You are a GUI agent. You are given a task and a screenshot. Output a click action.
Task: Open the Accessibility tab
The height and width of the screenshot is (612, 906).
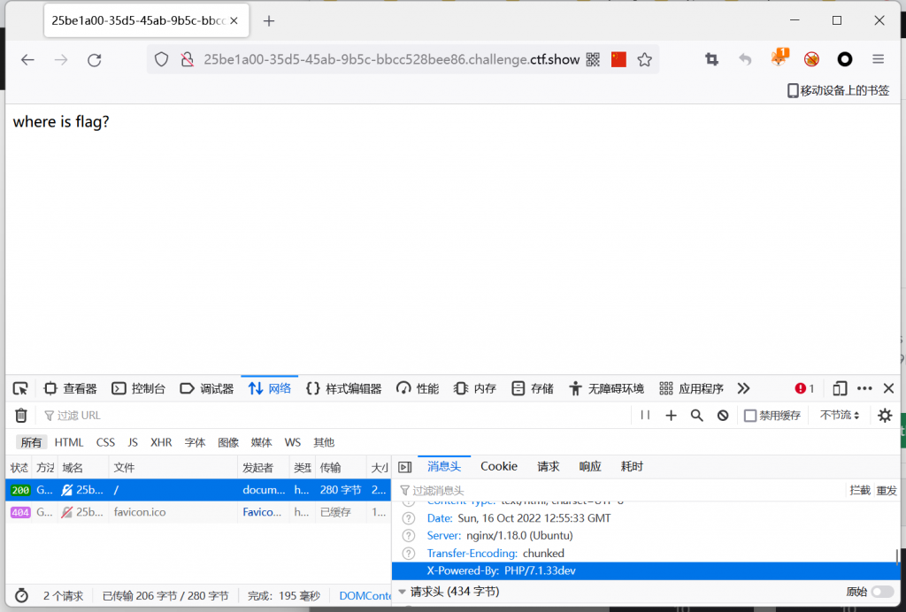click(606, 388)
